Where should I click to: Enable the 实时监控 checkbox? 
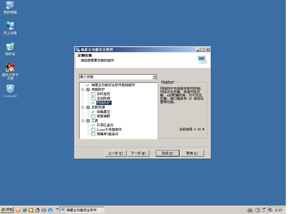[x=94, y=94]
